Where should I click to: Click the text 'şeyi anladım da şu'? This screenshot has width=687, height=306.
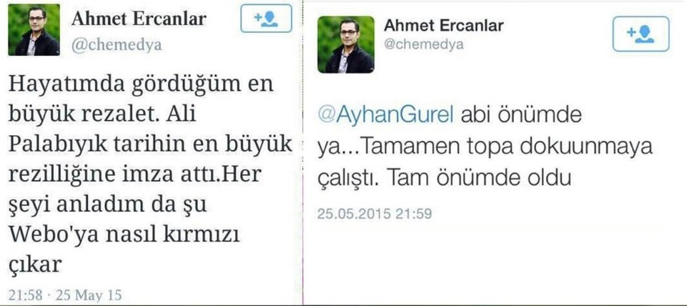(107, 206)
